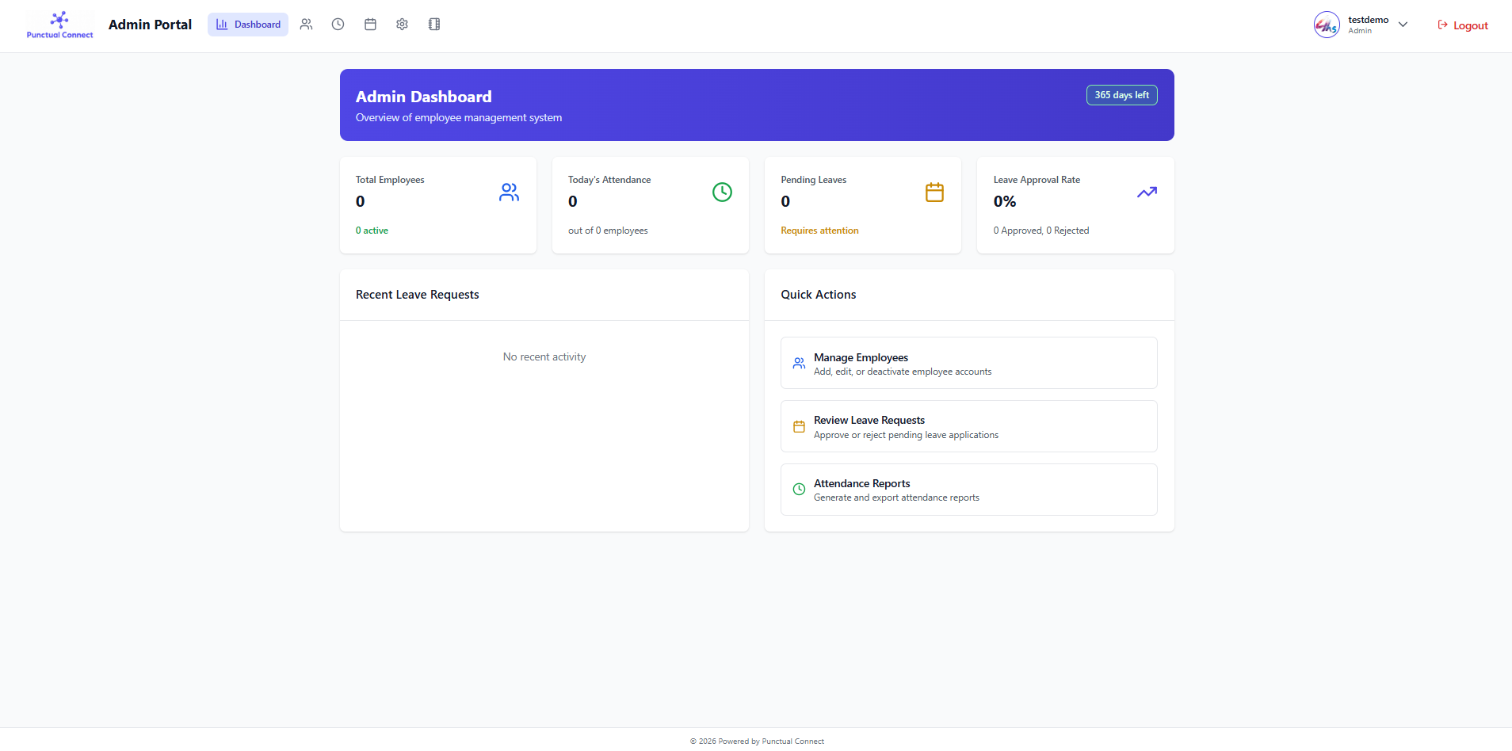The width and height of the screenshot is (1512, 751).
Task: Open the Employees section via people icon
Action: coord(307,25)
